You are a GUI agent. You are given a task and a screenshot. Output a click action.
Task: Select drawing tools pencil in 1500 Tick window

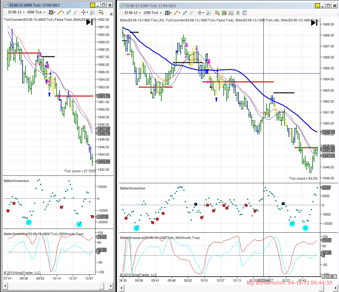(x=176, y=13)
